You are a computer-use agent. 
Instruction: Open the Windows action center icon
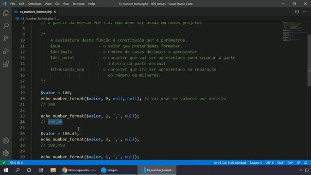pos(307,170)
